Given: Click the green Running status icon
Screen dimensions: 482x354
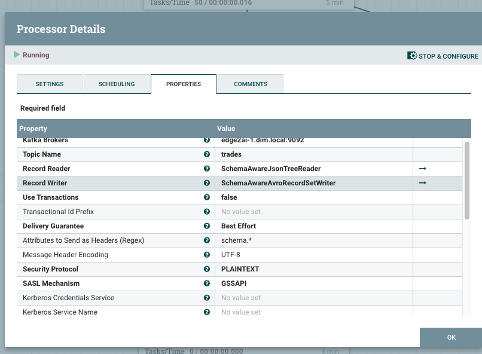Looking at the screenshot, I should pos(17,54).
